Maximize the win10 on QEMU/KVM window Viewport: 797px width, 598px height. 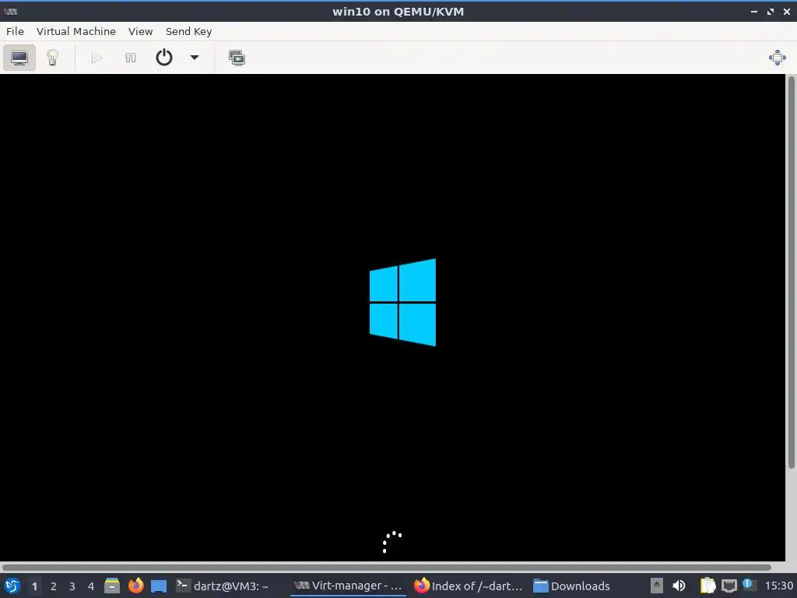coord(771,11)
